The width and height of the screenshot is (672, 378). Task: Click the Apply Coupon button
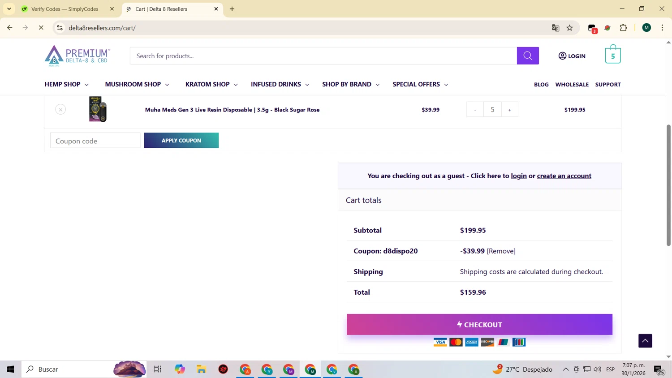coord(181,140)
